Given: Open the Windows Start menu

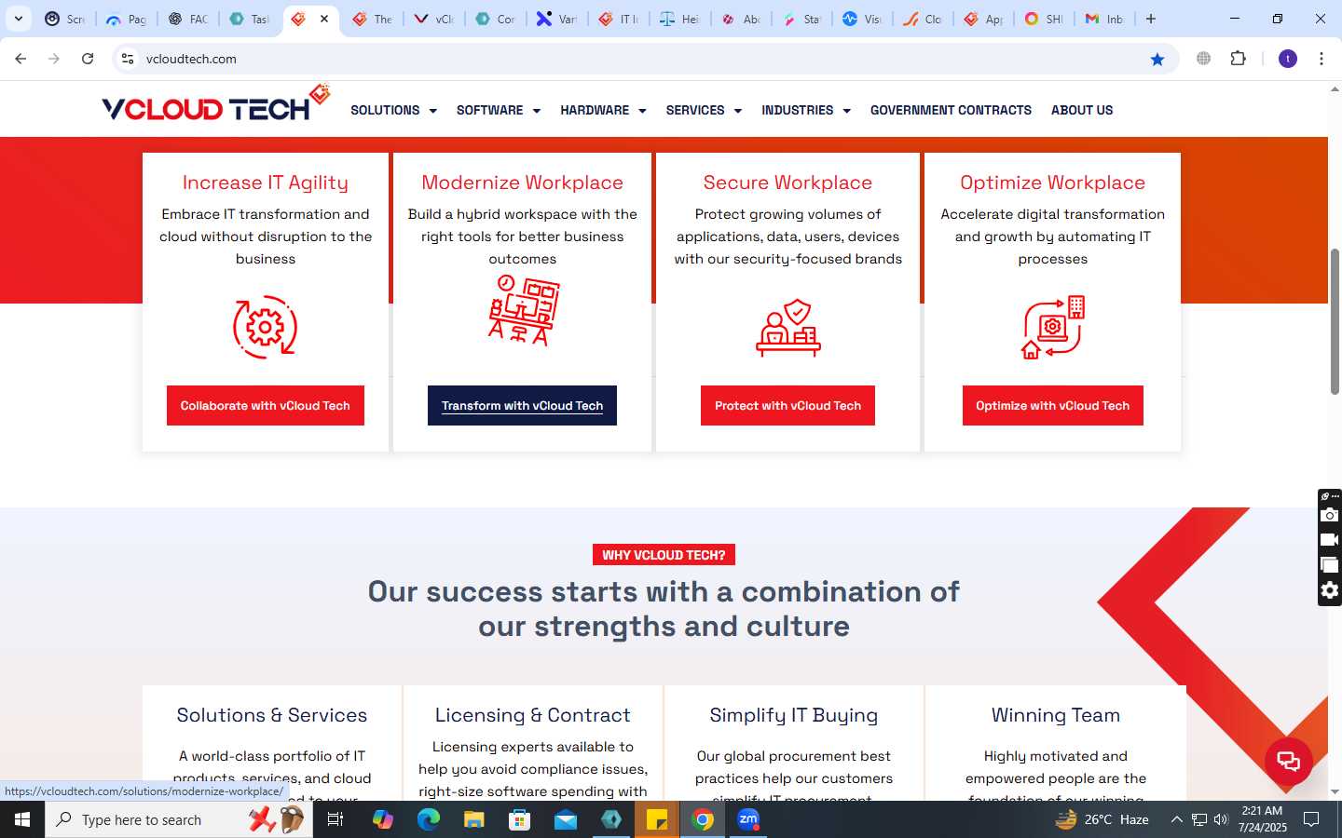Looking at the screenshot, I should [22, 819].
